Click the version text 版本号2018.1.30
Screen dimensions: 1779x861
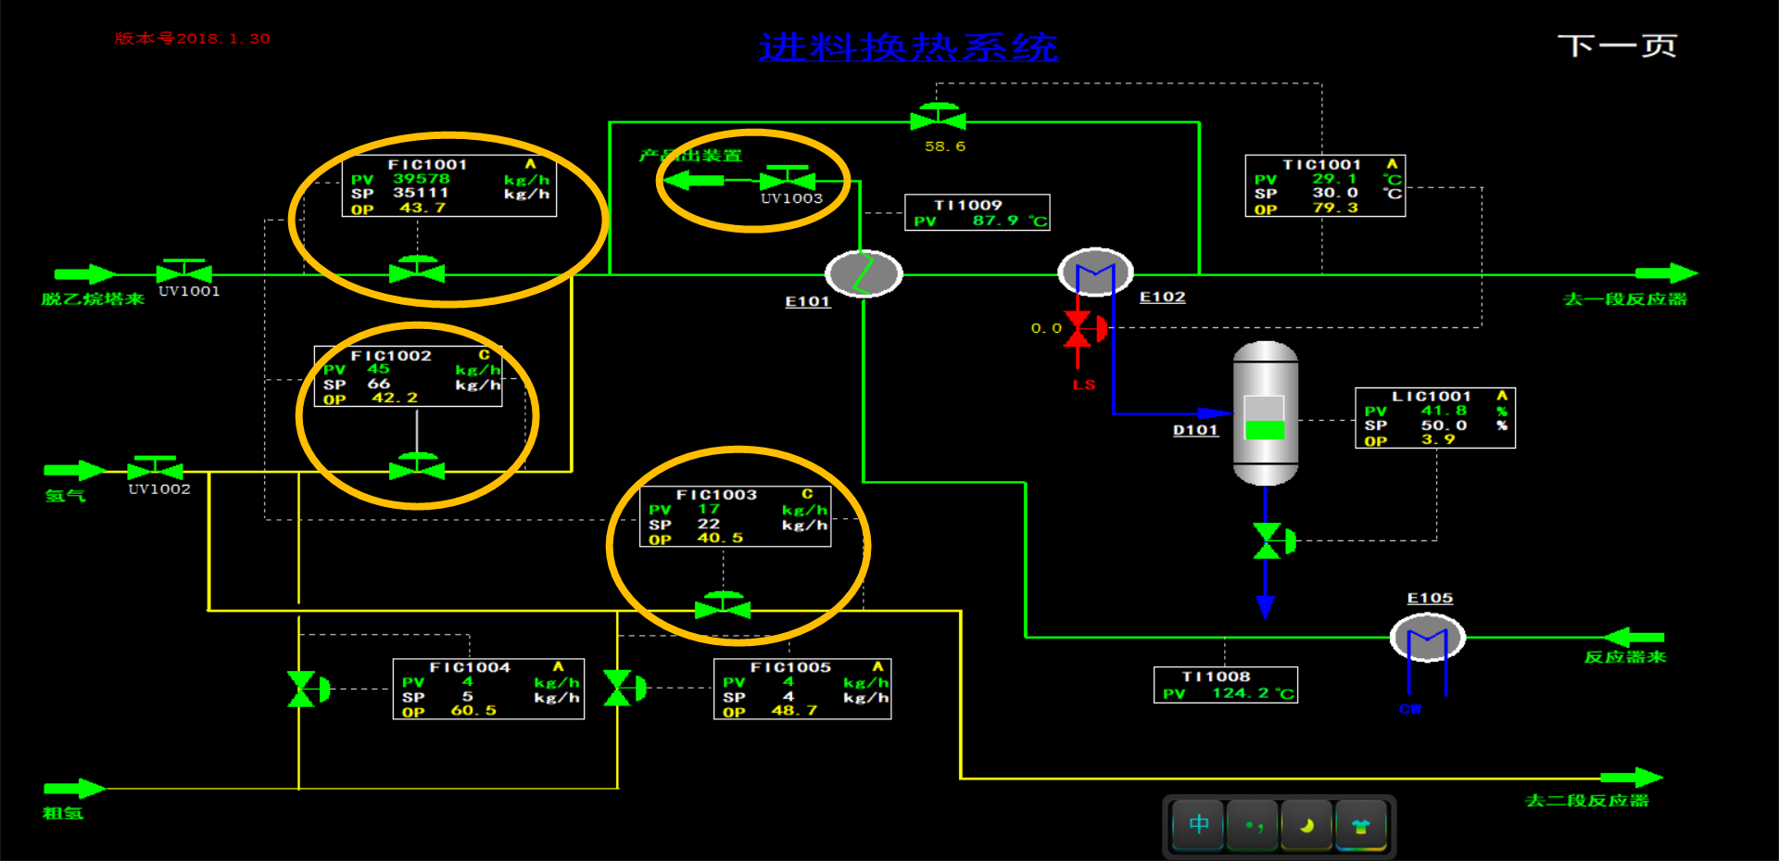[x=192, y=38]
